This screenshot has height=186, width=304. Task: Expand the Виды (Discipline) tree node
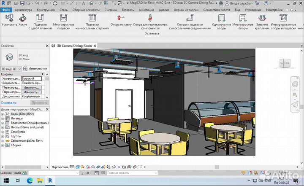coord(3,114)
